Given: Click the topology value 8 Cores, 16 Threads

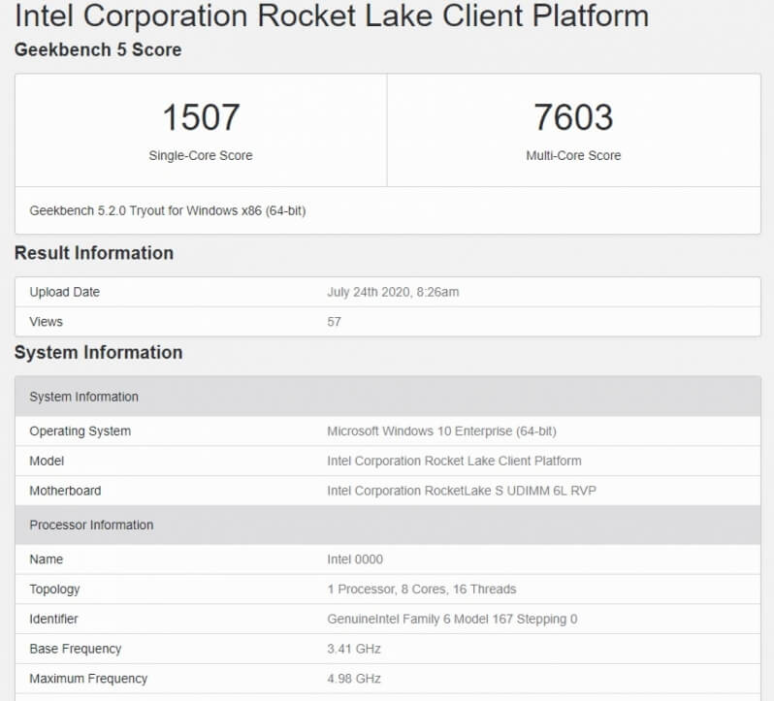Looking at the screenshot, I should pyautogui.click(x=421, y=589).
